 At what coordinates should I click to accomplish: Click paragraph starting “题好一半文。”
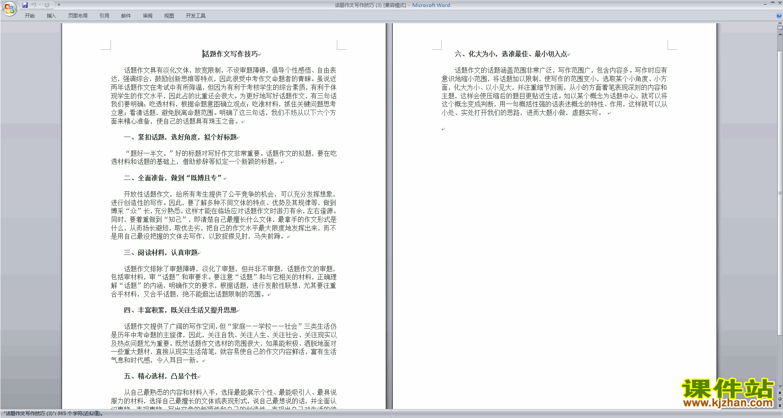(224, 157)
